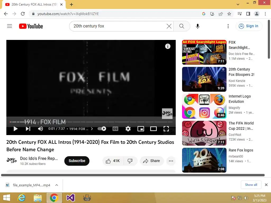The image size is (271, 203).
Task: Bookmark this page with the star
Action: click(229, 14)
